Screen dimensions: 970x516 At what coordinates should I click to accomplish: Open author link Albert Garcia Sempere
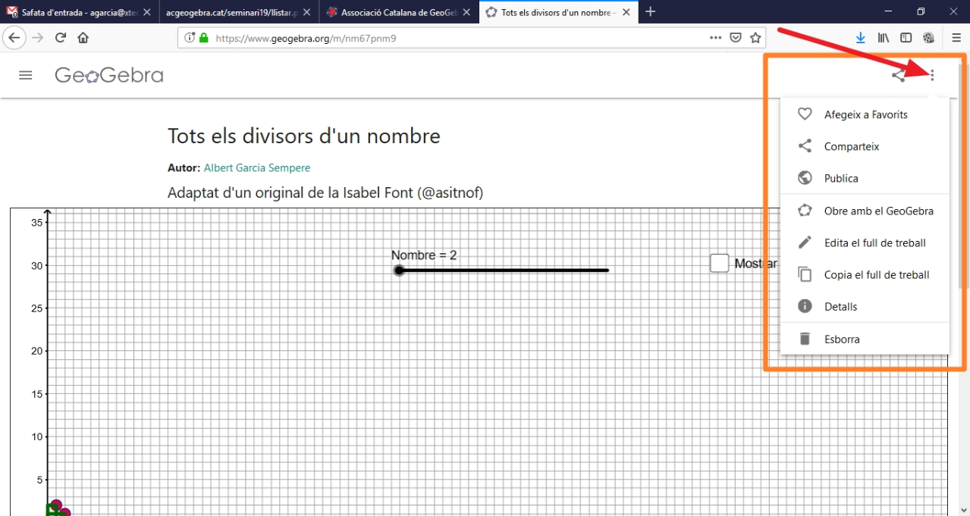tap(257, 167)
